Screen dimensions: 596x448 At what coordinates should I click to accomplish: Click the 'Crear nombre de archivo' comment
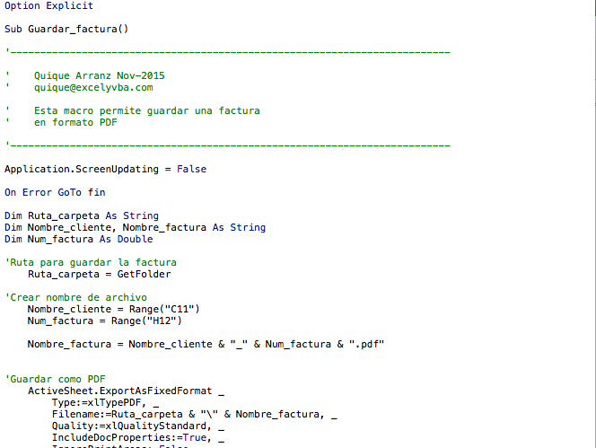[x=75, y=297]
